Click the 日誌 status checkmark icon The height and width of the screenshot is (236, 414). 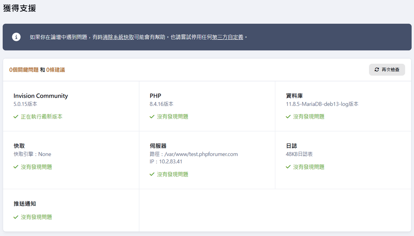(288, 167)
